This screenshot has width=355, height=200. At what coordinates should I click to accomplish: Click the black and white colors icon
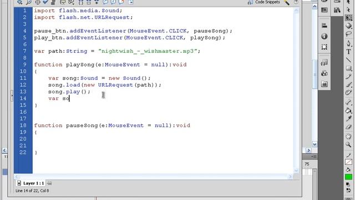[x=348, y=184]
